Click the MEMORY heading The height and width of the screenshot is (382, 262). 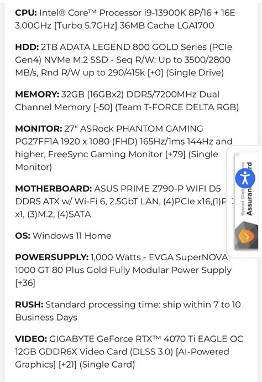click(x=37, y=94)
